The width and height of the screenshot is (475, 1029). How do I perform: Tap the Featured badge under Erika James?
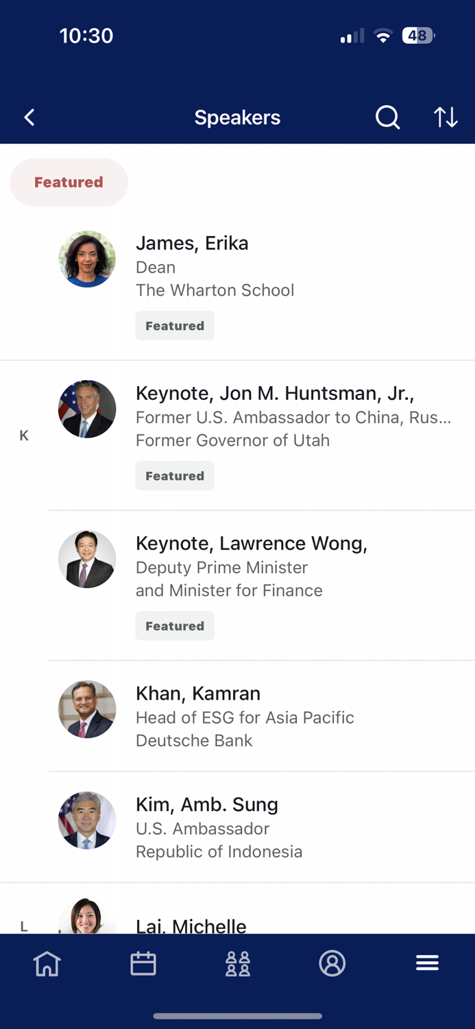click(x=175, y=325)
